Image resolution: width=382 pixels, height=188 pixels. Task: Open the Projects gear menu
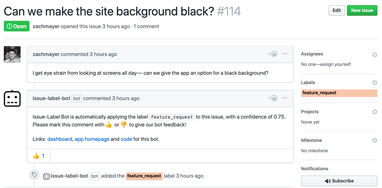(x=374, y=112)
